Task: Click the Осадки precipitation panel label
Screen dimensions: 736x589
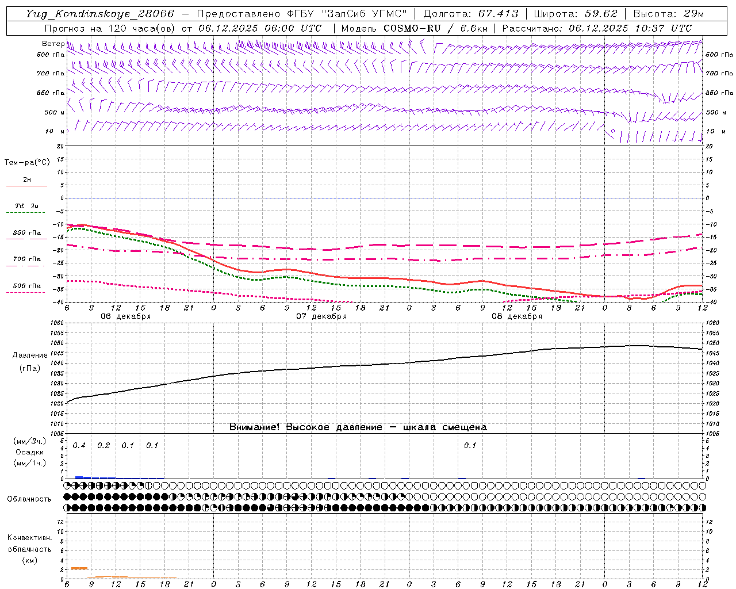Action: point(30,452)
